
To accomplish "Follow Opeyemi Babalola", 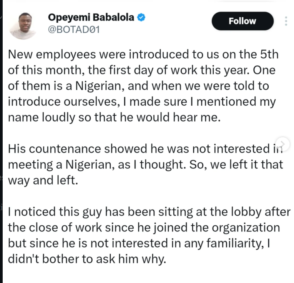I will pyautogui.click(x=242, y=21).
